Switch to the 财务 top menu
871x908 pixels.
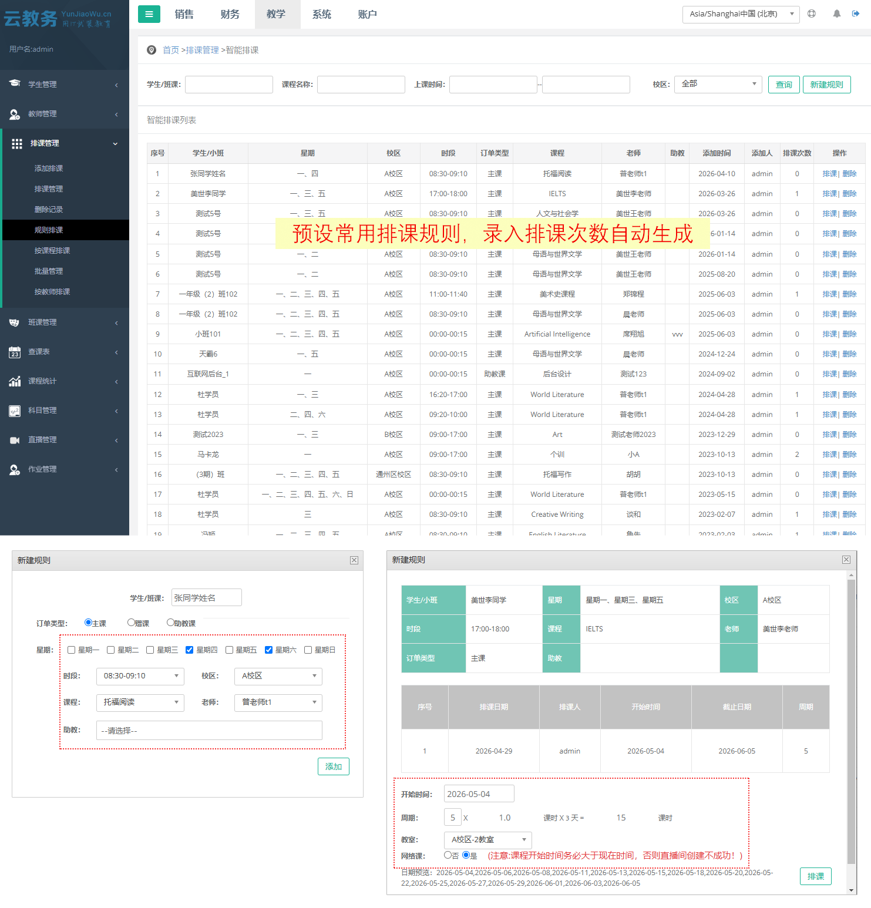click(230, 14)
